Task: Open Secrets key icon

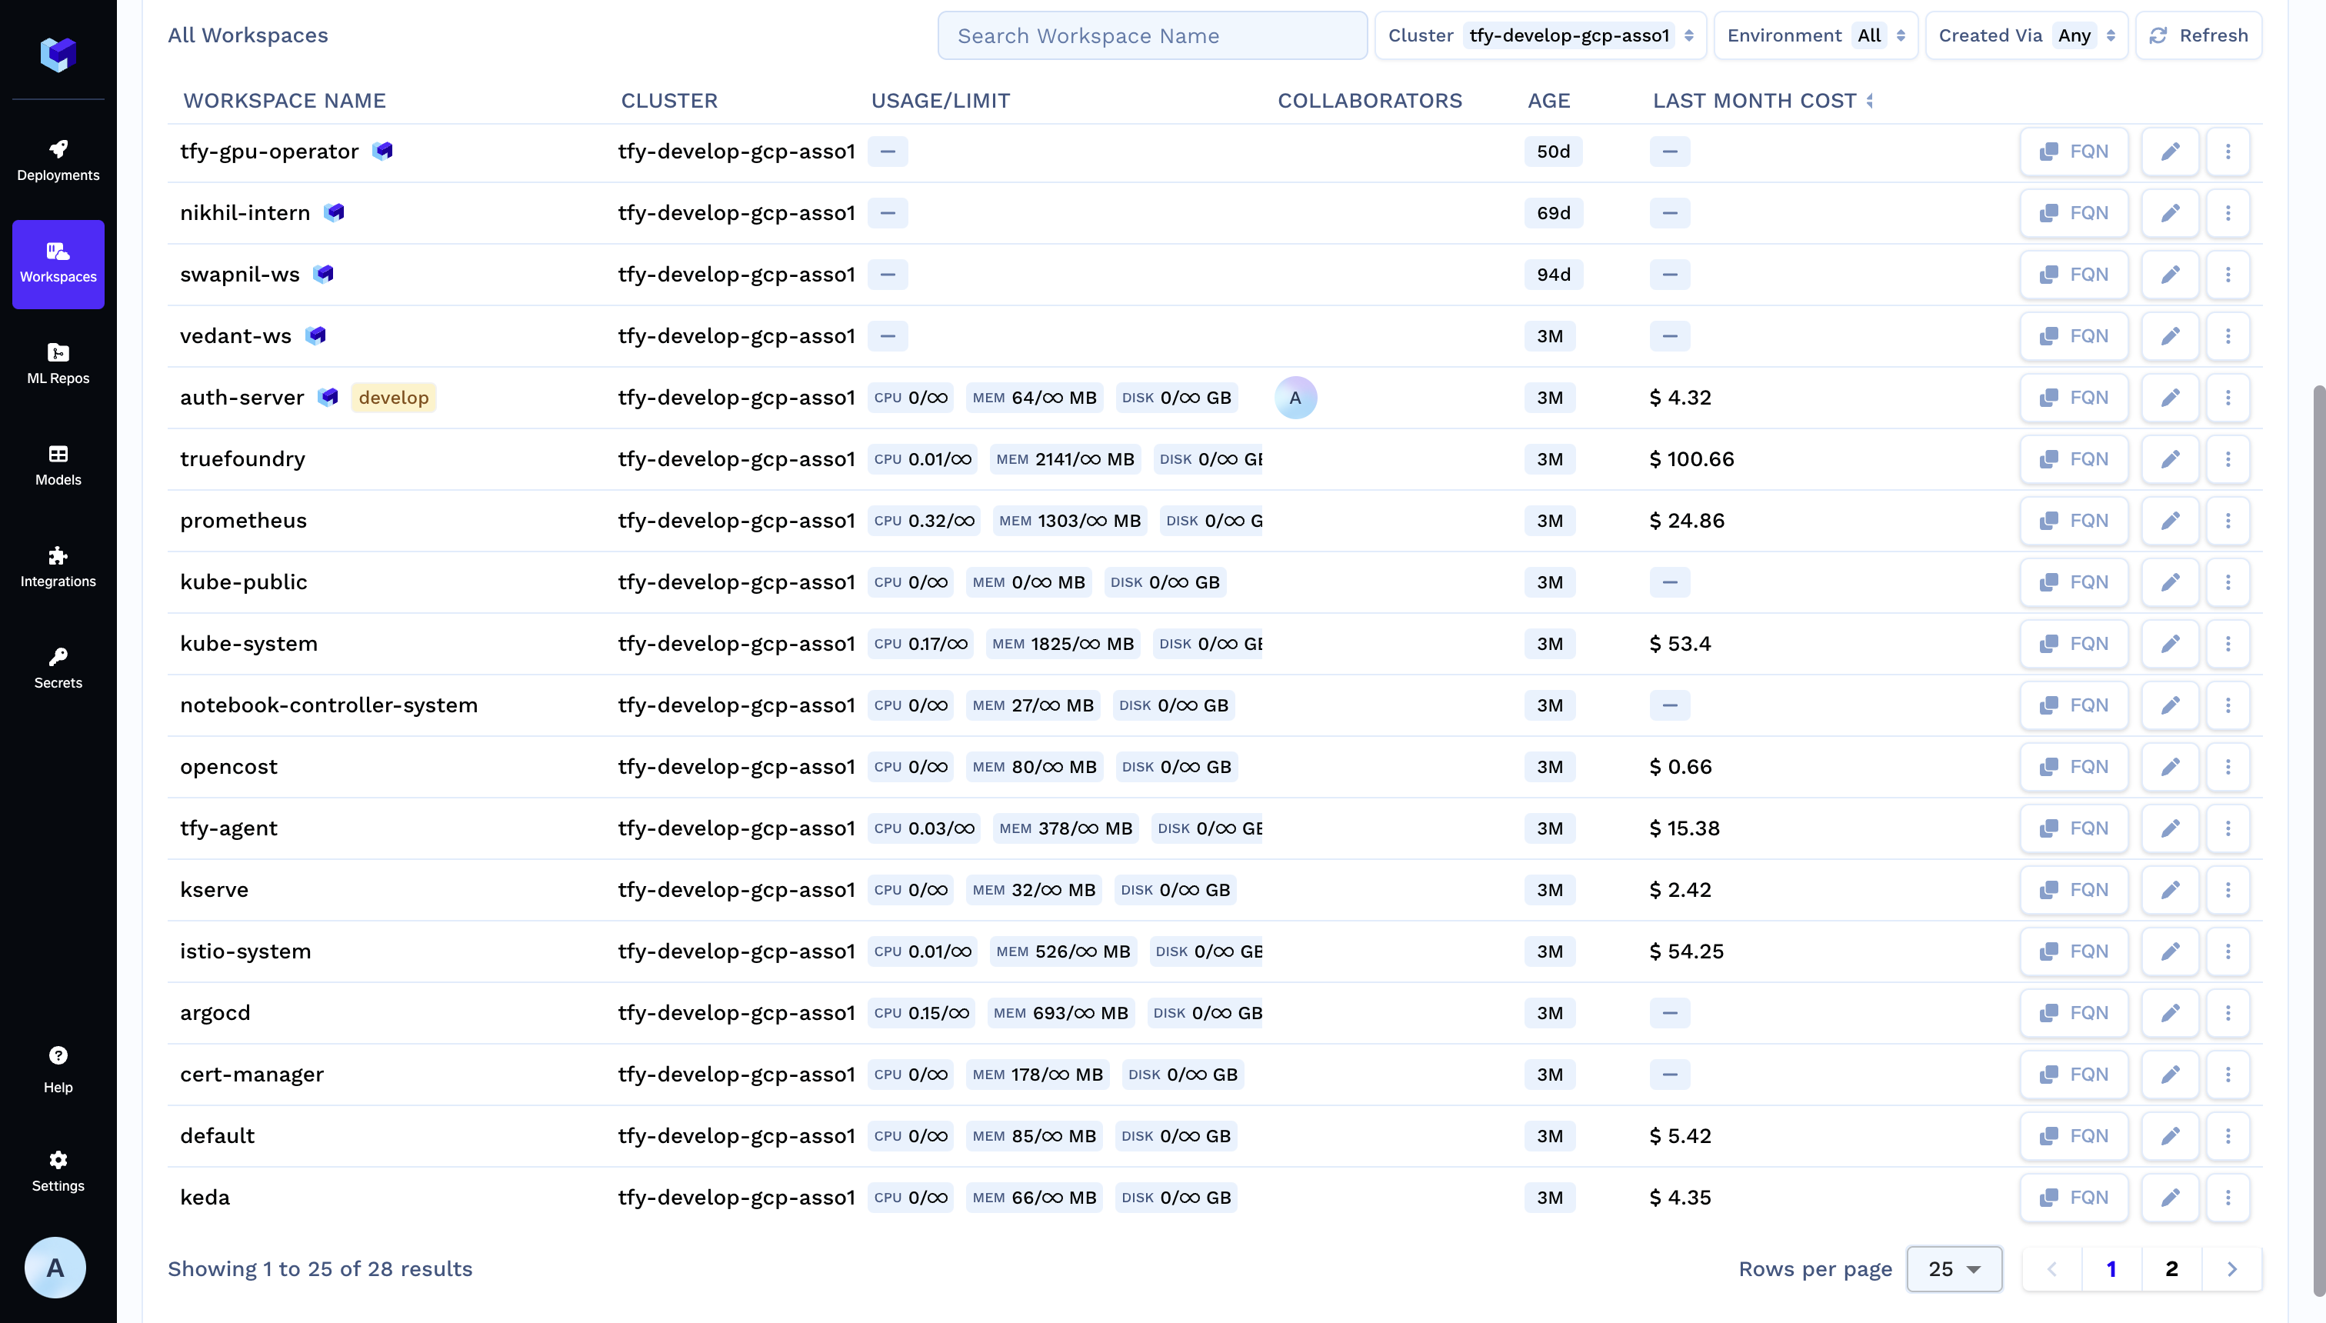Action: pyautogui.click(x=58, y=668)
